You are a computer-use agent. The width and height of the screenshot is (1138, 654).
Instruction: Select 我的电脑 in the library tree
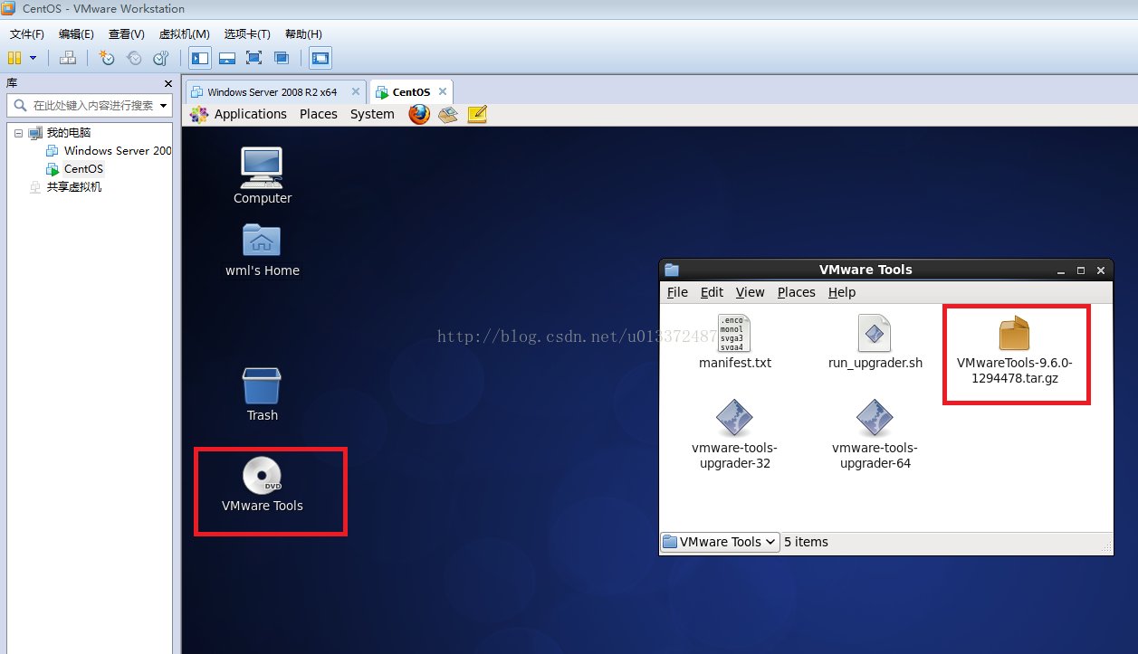(69, 133)
